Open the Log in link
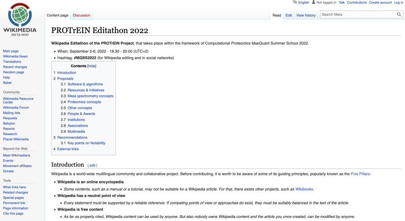Viewport: 405px width, 221px height. 398,2
